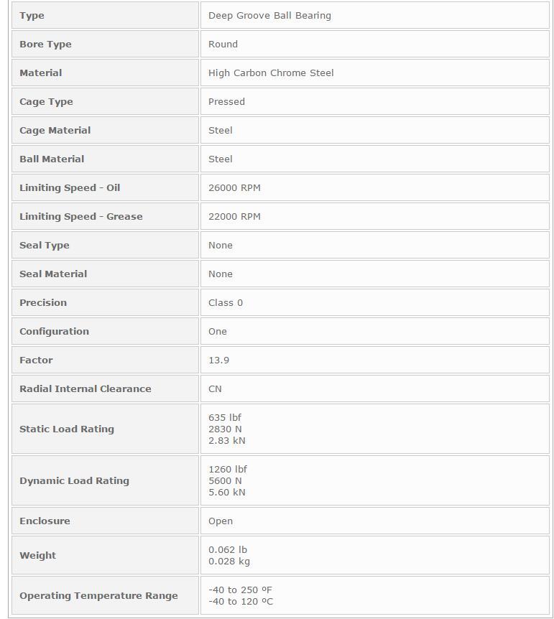This screenshot has height=619, width=554.
Task: Select the 26000 RPM oil speed value
Action: [234, 187]
